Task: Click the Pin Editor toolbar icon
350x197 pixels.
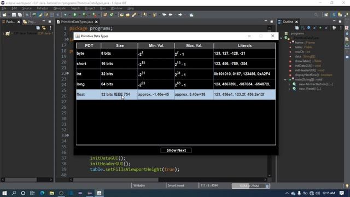Action: point(191,15)
